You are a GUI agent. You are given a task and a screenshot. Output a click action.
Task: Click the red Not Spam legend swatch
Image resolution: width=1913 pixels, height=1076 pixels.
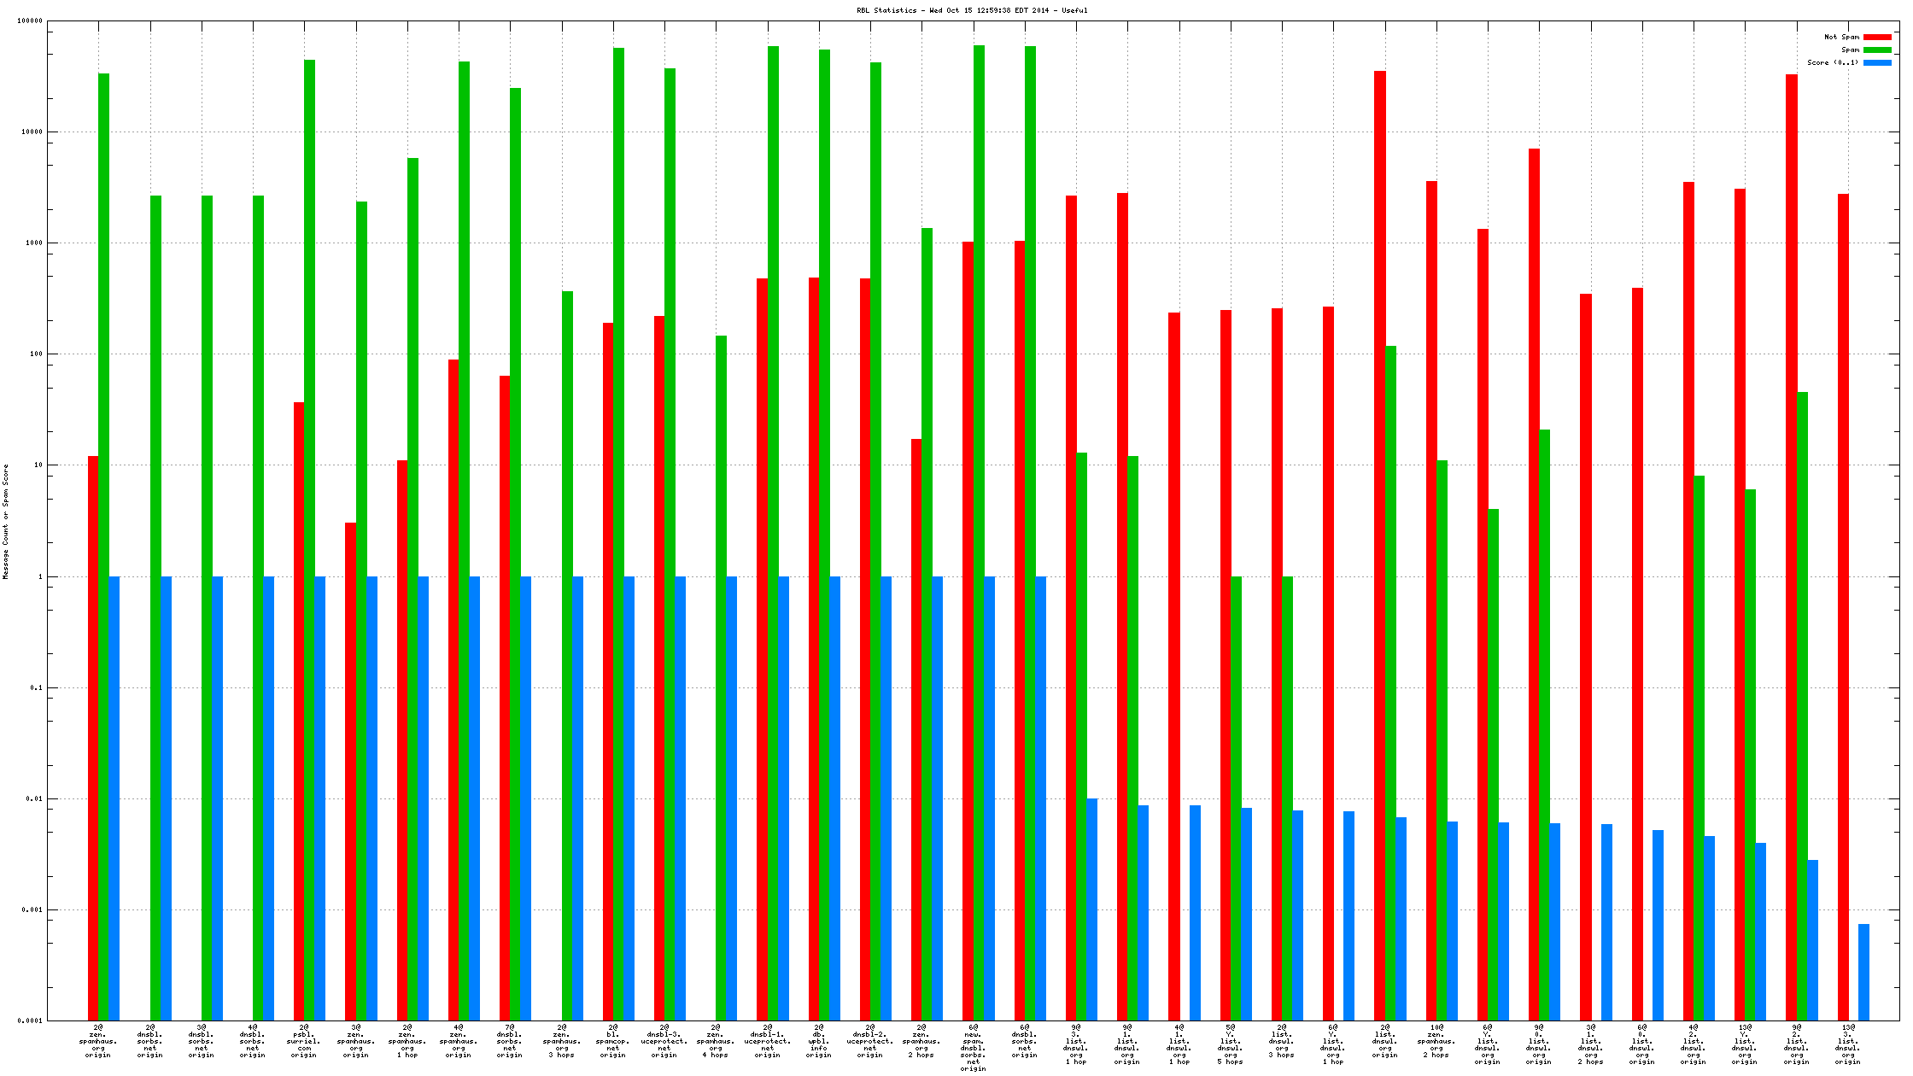click(x=1876, y=37)
